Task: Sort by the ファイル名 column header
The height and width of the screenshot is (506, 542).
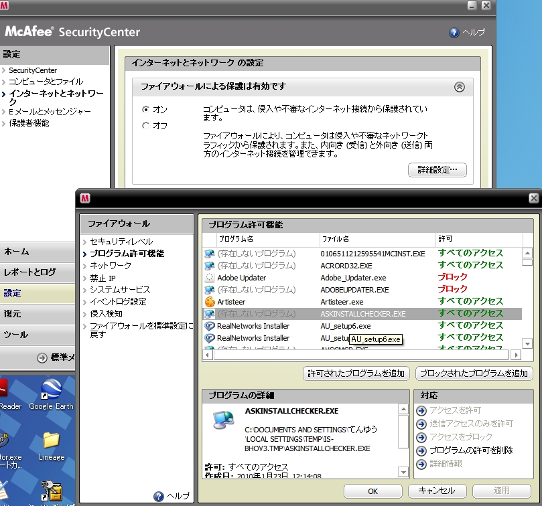Action: [x=378, y=239]
